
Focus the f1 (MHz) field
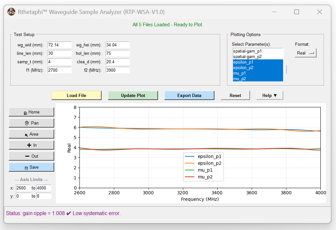click(60, 70)
